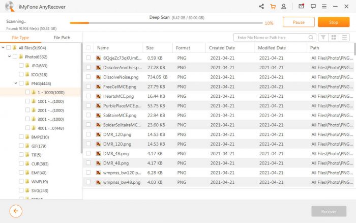Image resolution: width=356 pixels, height=223 pixels.
Task: Open the hamburger menu in title bar
Action: tap(325, 7)
